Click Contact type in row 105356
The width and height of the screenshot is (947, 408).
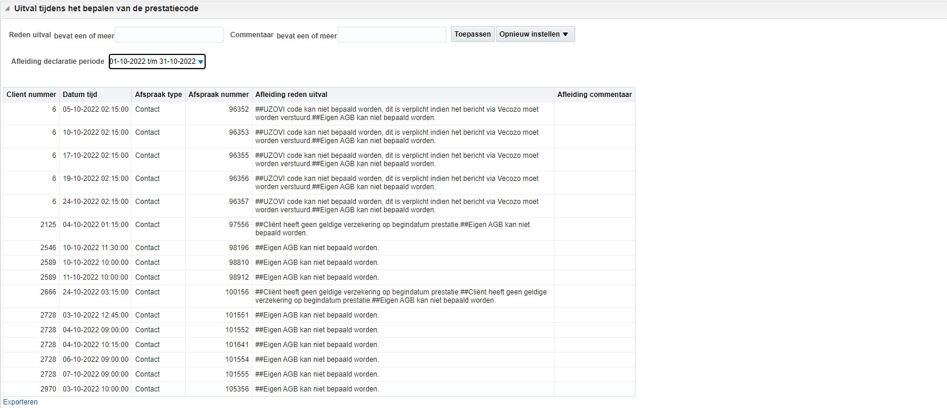click(x=147, y=389)
